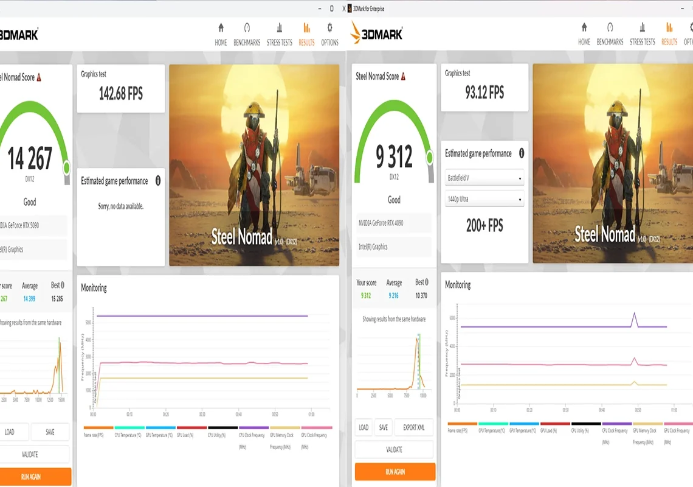Click RUN AGAIN button in left window
The image size is (693, 487).
coord(35,477)
